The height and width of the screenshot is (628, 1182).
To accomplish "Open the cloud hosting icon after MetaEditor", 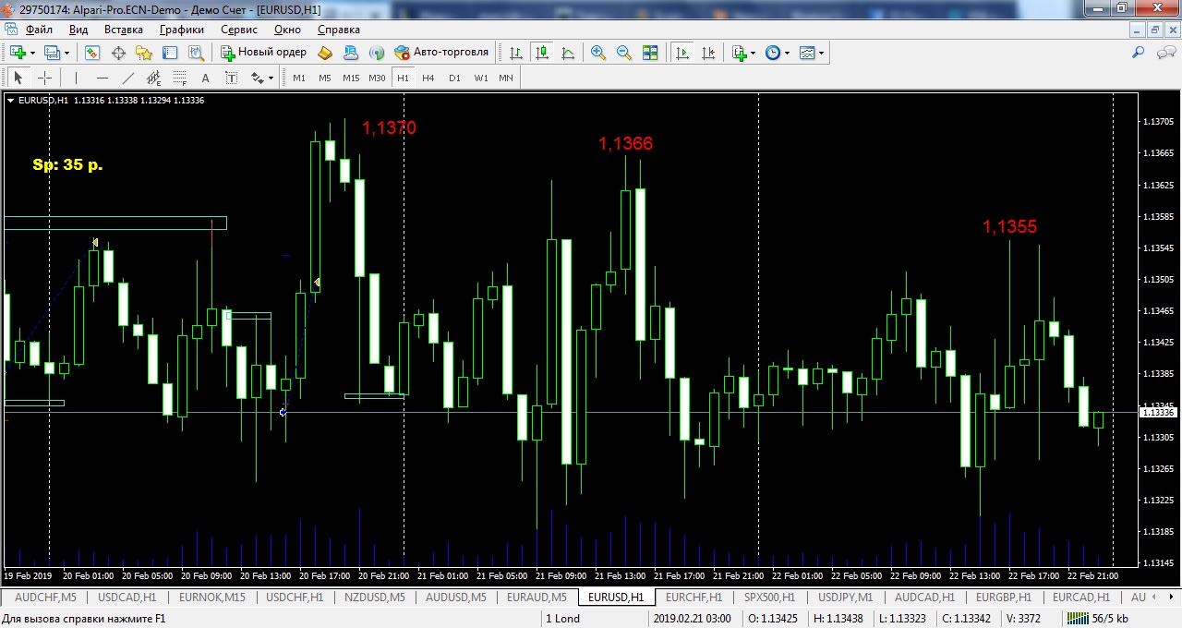I will (x=351, y=53).
